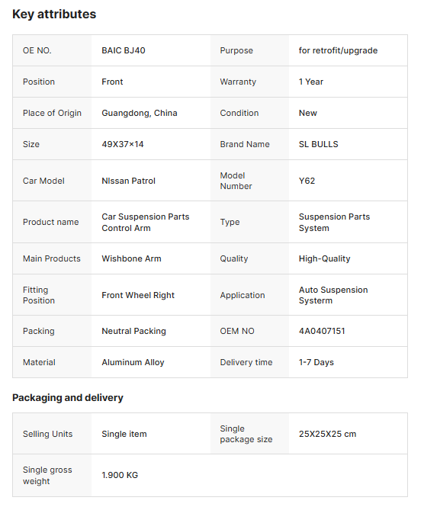Click the SL BULLS brand name

(x=318, y=144)
